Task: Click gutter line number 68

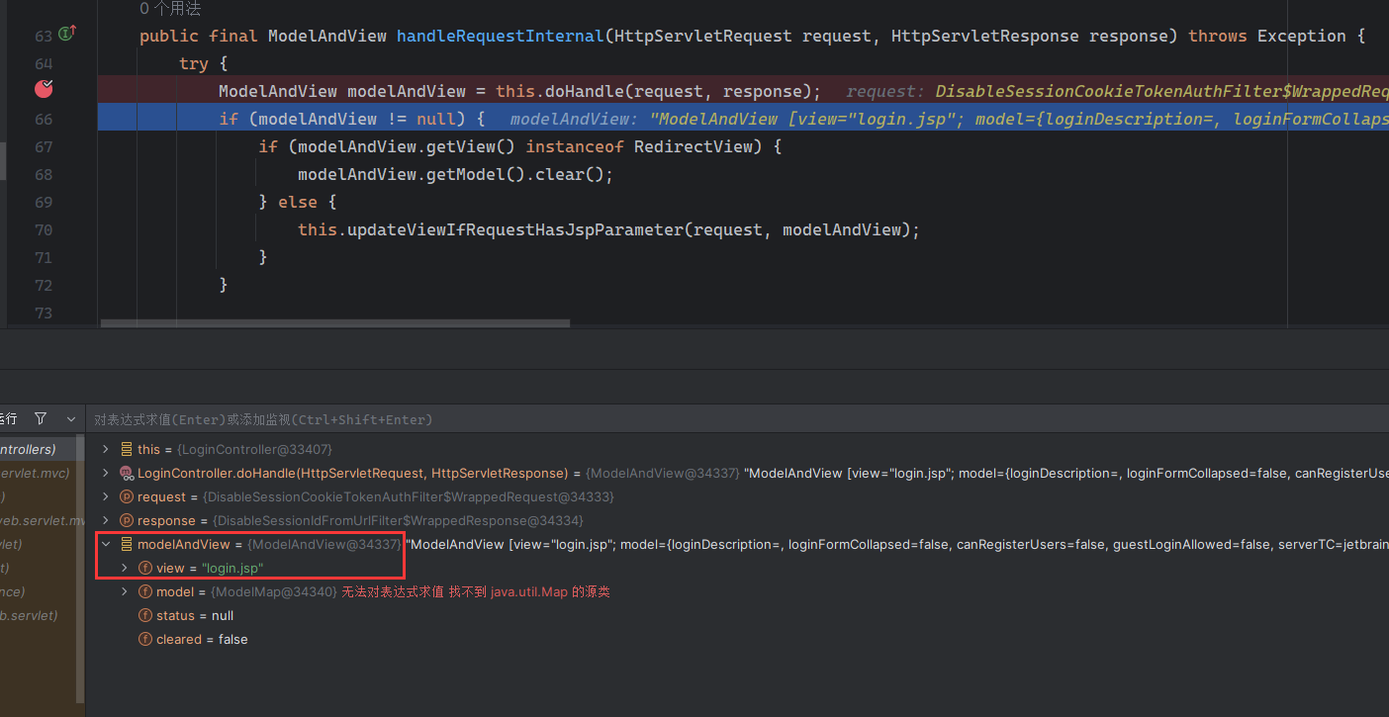Action: [43, 174]
